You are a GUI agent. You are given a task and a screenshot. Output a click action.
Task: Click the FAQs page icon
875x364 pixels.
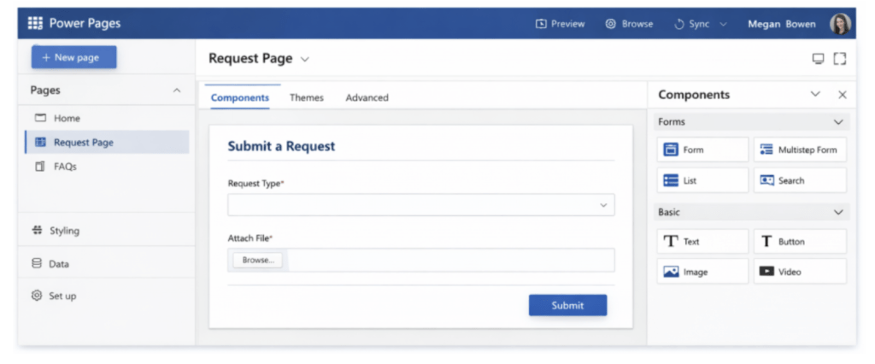pyautogui.click(x=40, y=167)
